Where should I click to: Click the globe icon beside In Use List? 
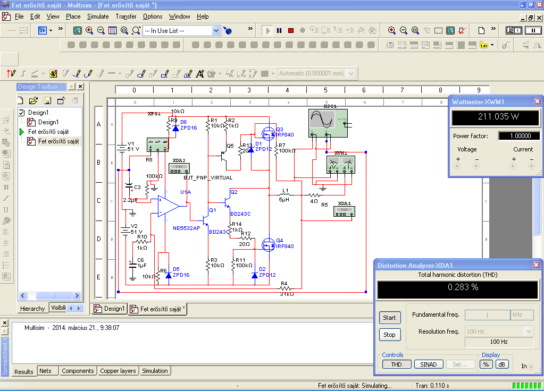(x=228, y=31)
